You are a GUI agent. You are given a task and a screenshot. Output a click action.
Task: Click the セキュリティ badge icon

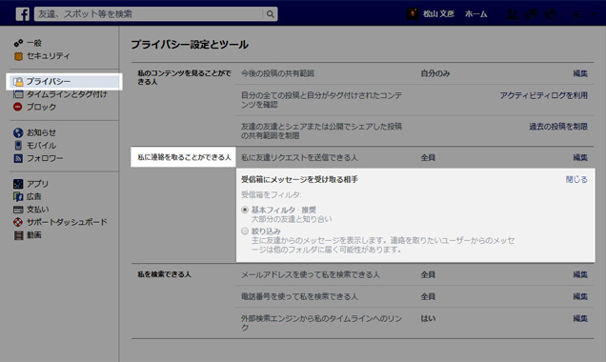point(18,56)
